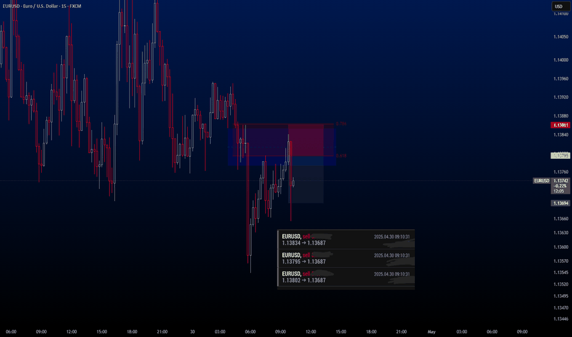The image size is (572, 337).
Task: Click the current price label 1.13742
Action: pyautogui.click(x=561, y=181)
